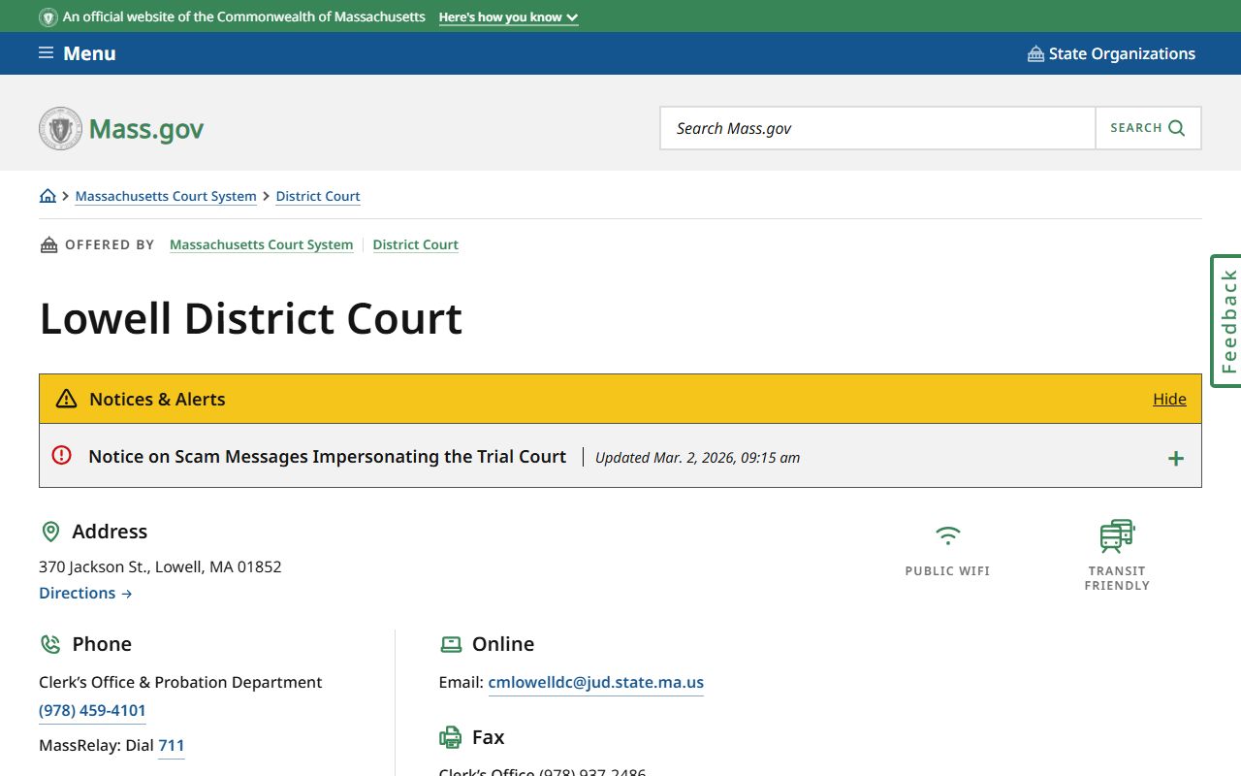1241x776 pixels.
Task: Click the court email address link
Action: [595, 682]
